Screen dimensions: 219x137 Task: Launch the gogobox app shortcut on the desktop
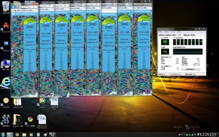42,102
